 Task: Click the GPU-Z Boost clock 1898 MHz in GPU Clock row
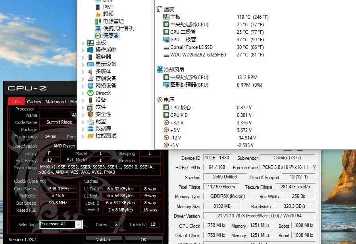coord(303,225)
